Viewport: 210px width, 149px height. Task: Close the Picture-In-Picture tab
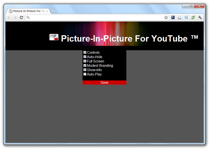coord(47,11)
